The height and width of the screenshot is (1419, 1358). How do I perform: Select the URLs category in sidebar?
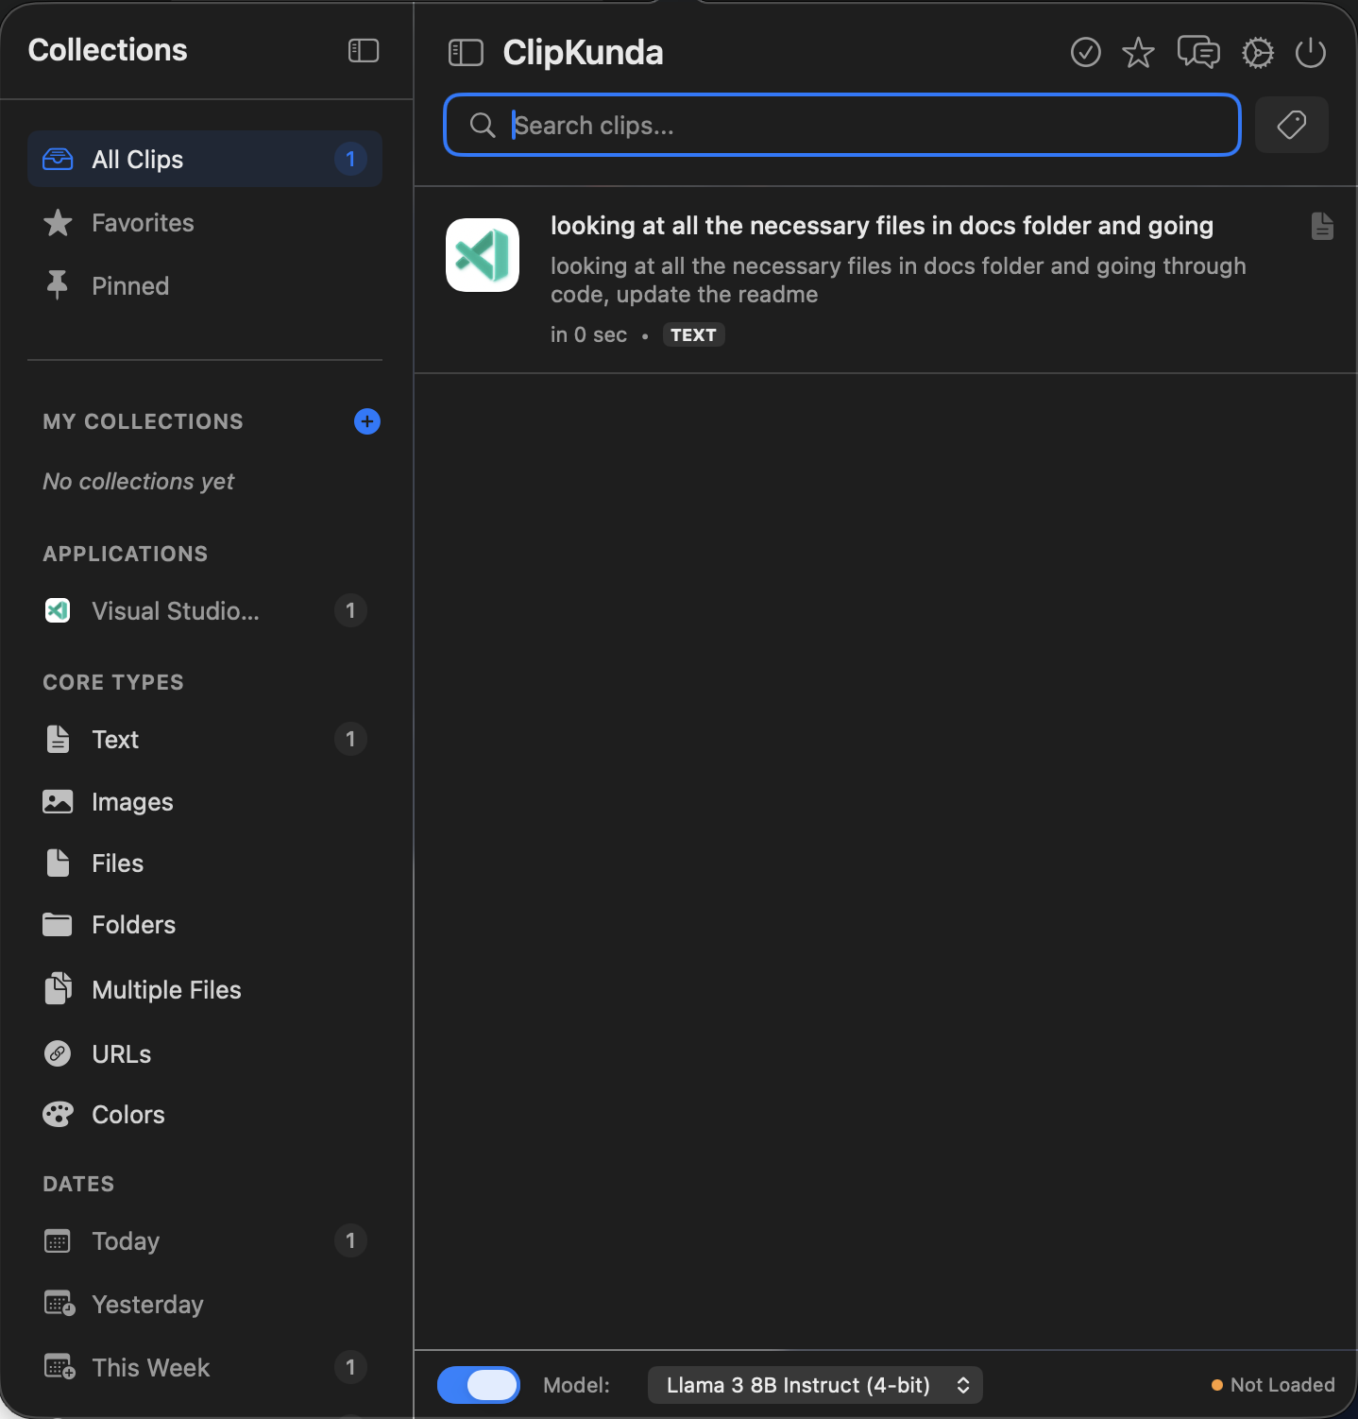pyautogui.click(x=120, y=1053)
